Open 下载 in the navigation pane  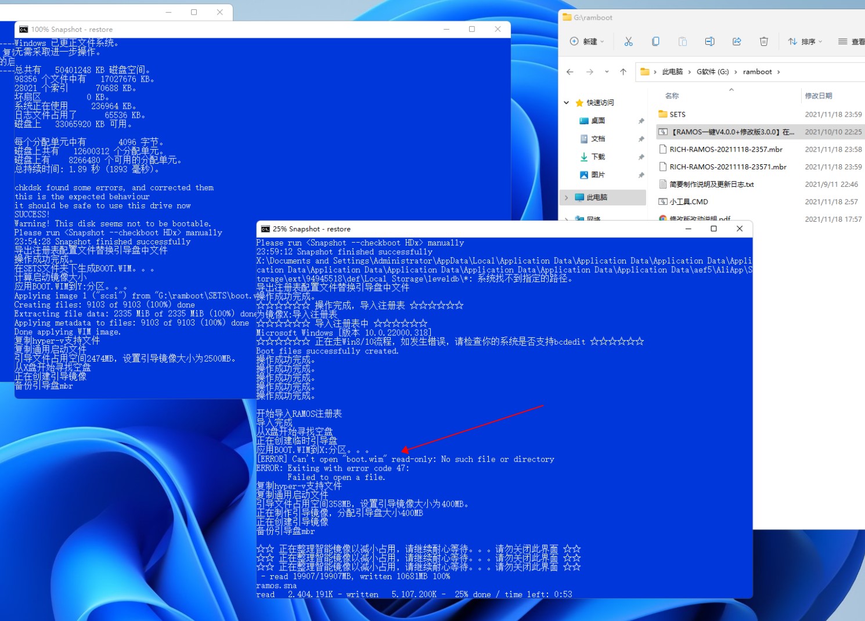pos(598,157)
